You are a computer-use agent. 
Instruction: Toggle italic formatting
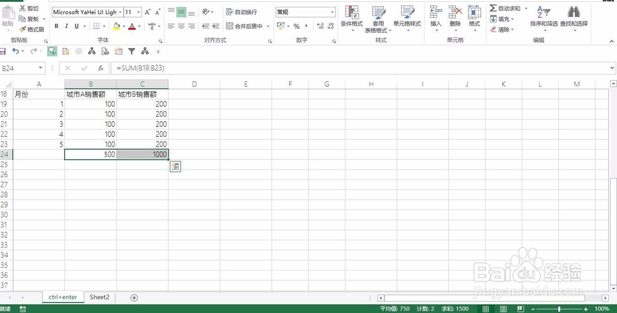tap(66, 26)
